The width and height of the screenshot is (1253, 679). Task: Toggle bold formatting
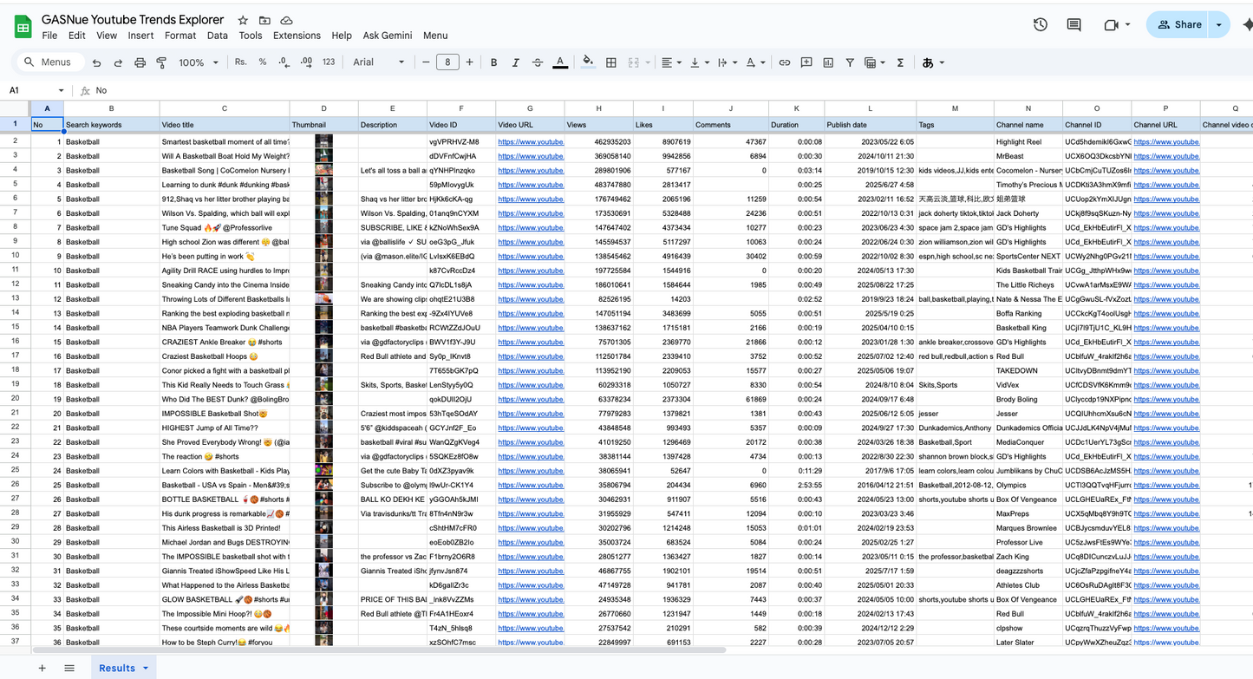coord(494,62)
